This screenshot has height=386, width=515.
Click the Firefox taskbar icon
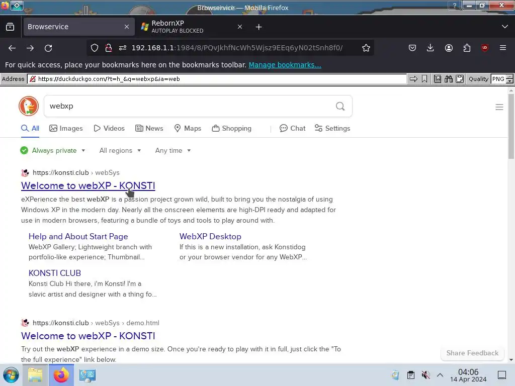(61, 375)
